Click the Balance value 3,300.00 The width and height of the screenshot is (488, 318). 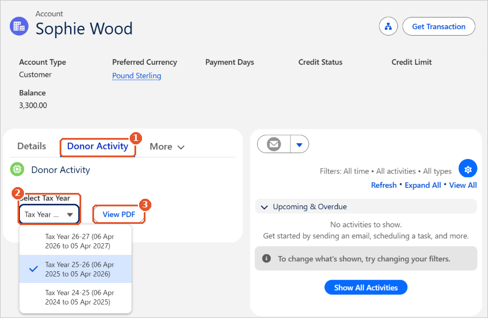coord(33,105)
